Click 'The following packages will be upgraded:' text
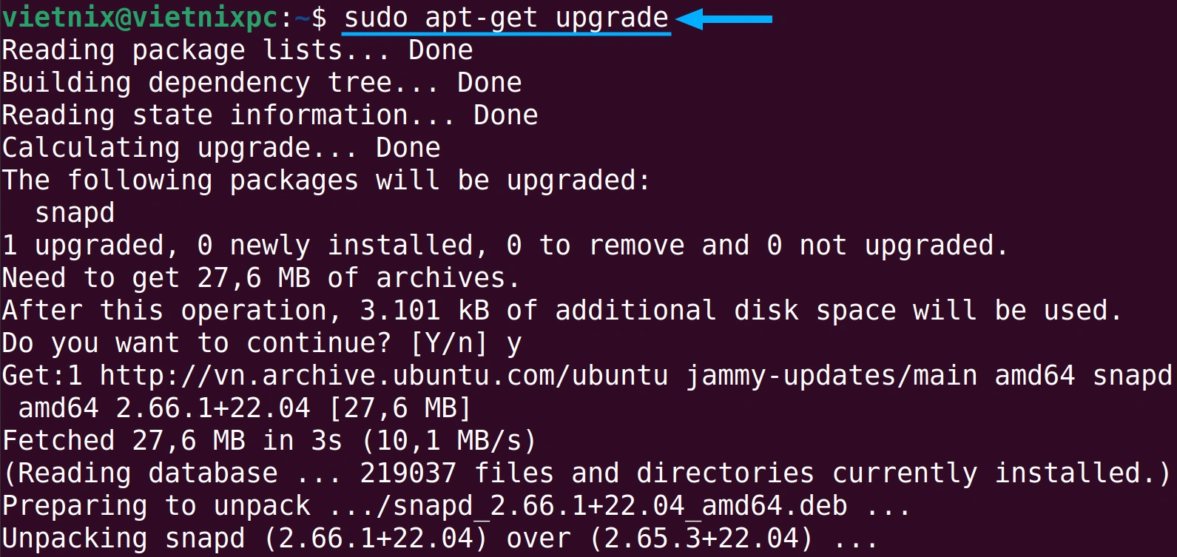This screenshot has height=557, width=1177. [x=326, y=180]
